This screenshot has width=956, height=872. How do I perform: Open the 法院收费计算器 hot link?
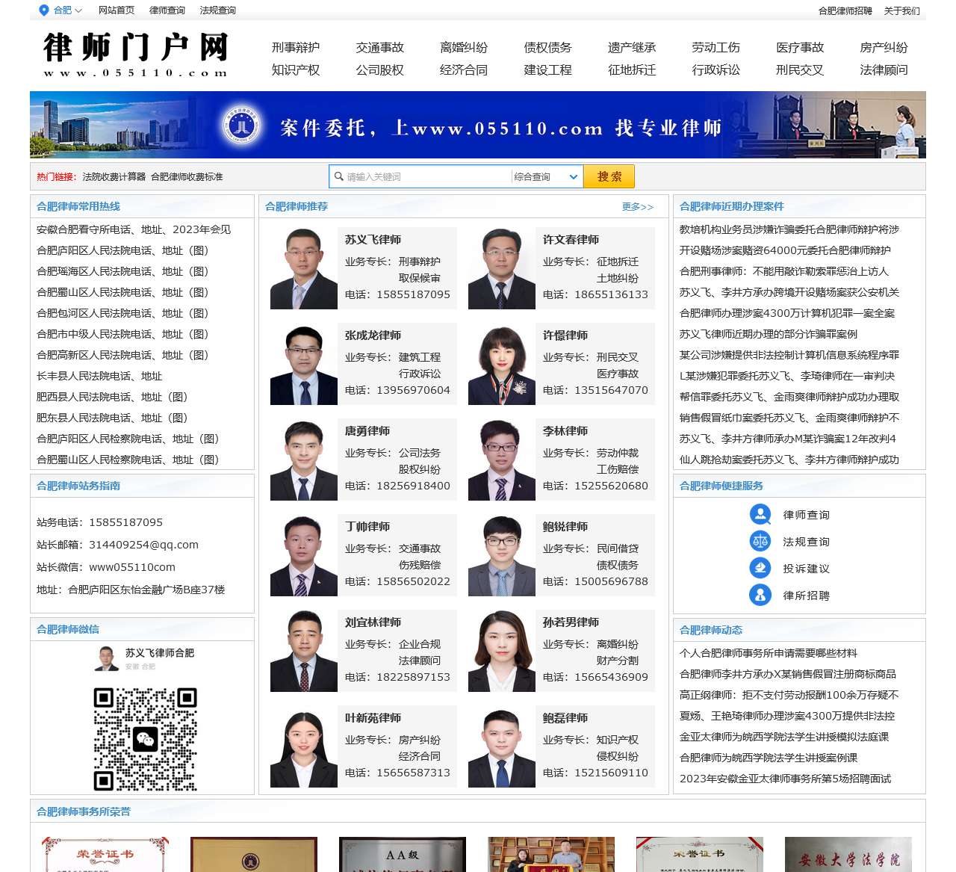pyautogui.click(x=114, y=177)
